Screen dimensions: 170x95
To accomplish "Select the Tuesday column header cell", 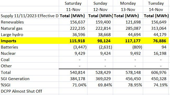I will (156, 3).
